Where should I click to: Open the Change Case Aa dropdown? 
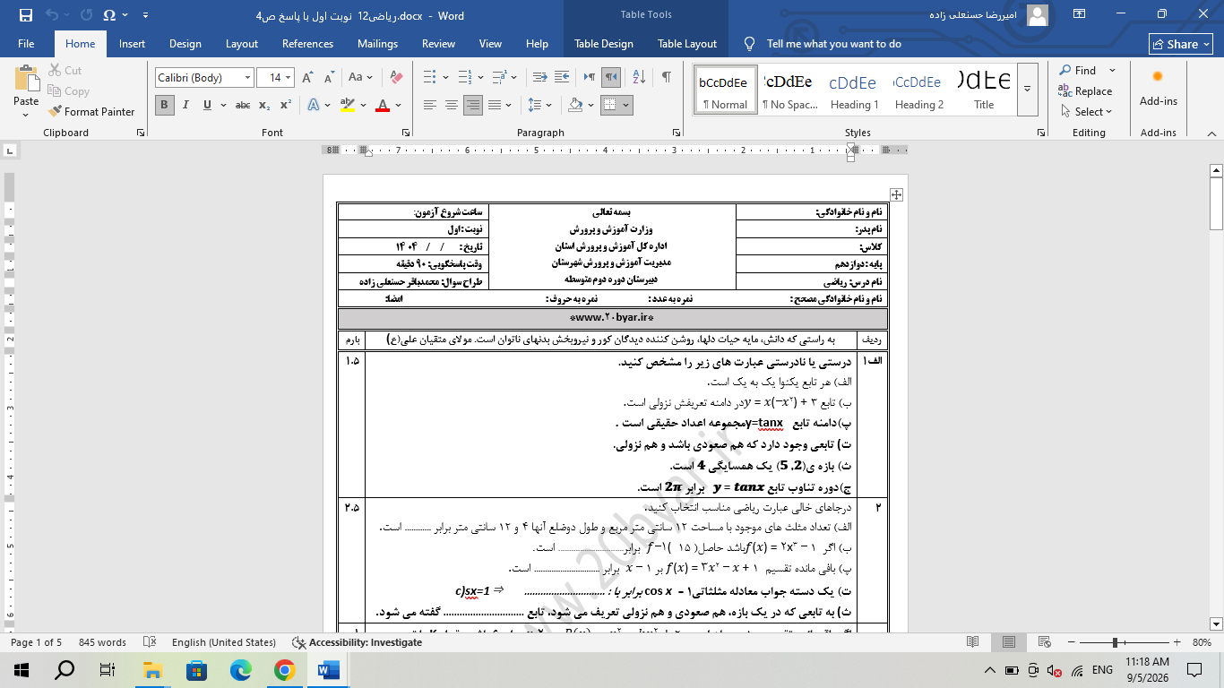click(x=360, y=78)
